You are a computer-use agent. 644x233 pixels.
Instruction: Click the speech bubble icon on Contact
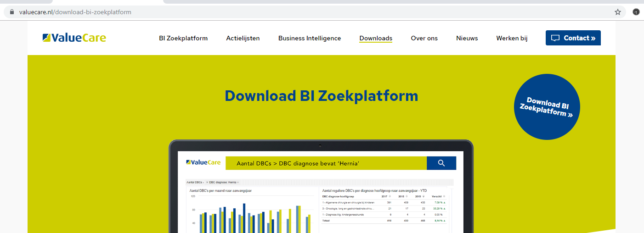tap(555, 38)
